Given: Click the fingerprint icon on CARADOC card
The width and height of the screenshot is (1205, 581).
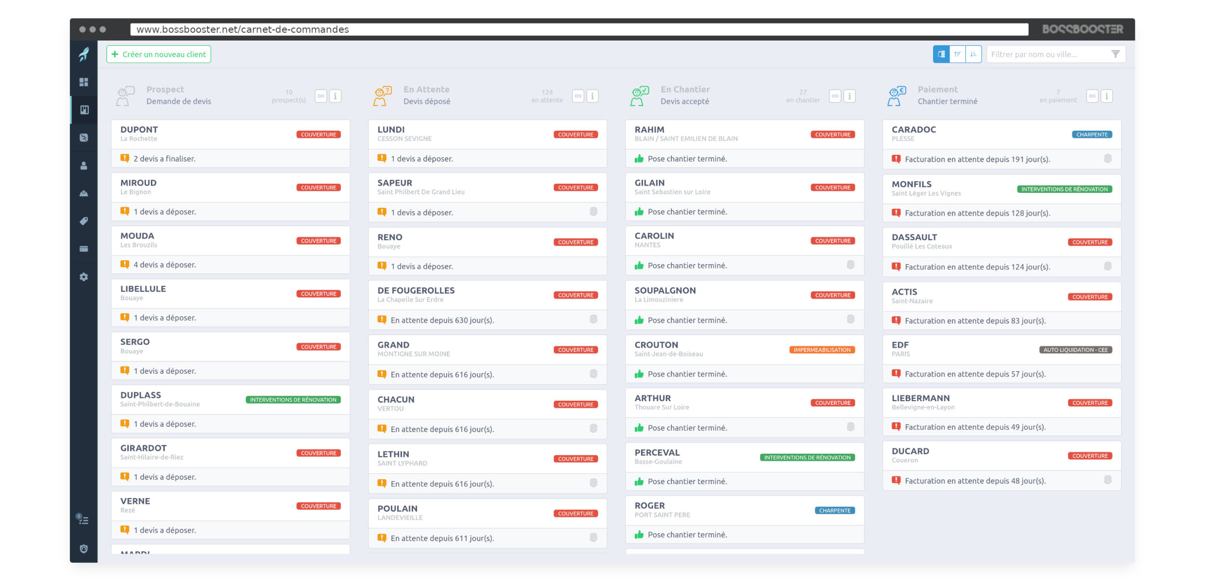Looking at the screenshot, I should tap(1108, 158).
